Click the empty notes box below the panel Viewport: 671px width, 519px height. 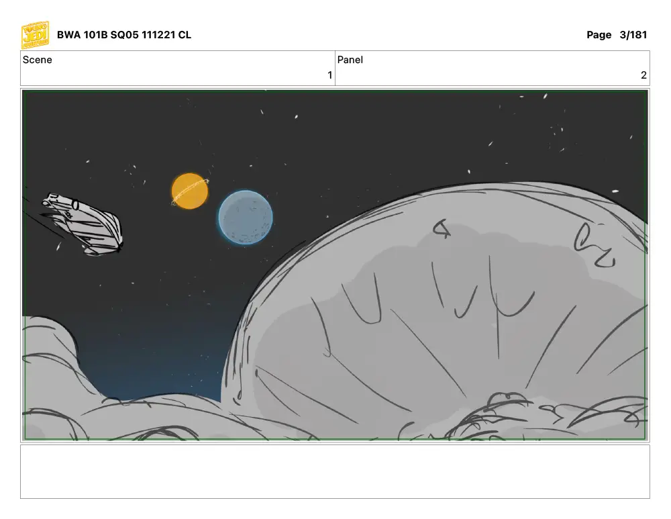click(335, 471)
